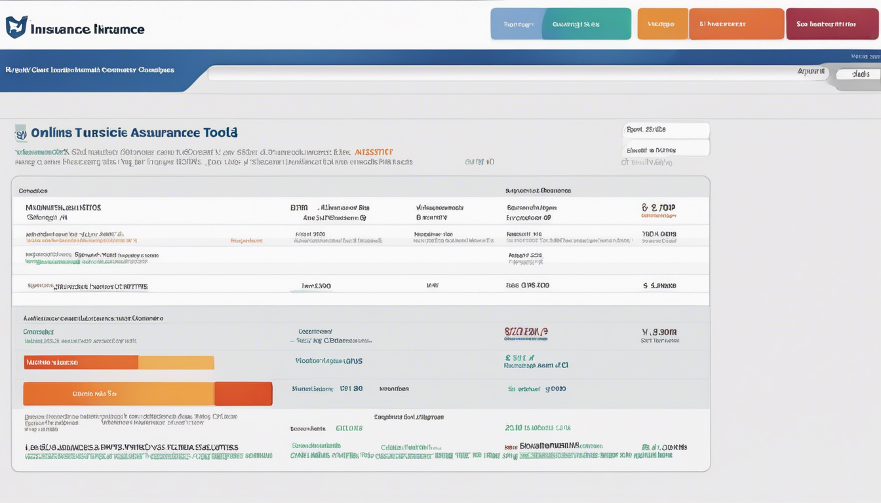Click the light blue button in top bar
The height and width of the screenshot is (503, 881).
(517, 24)
